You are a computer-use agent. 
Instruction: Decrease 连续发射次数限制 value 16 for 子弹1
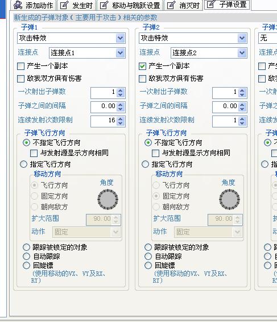[121, 123]
